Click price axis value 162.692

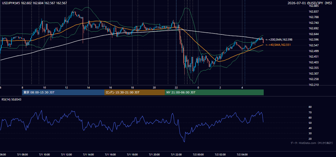click(313, 28)
